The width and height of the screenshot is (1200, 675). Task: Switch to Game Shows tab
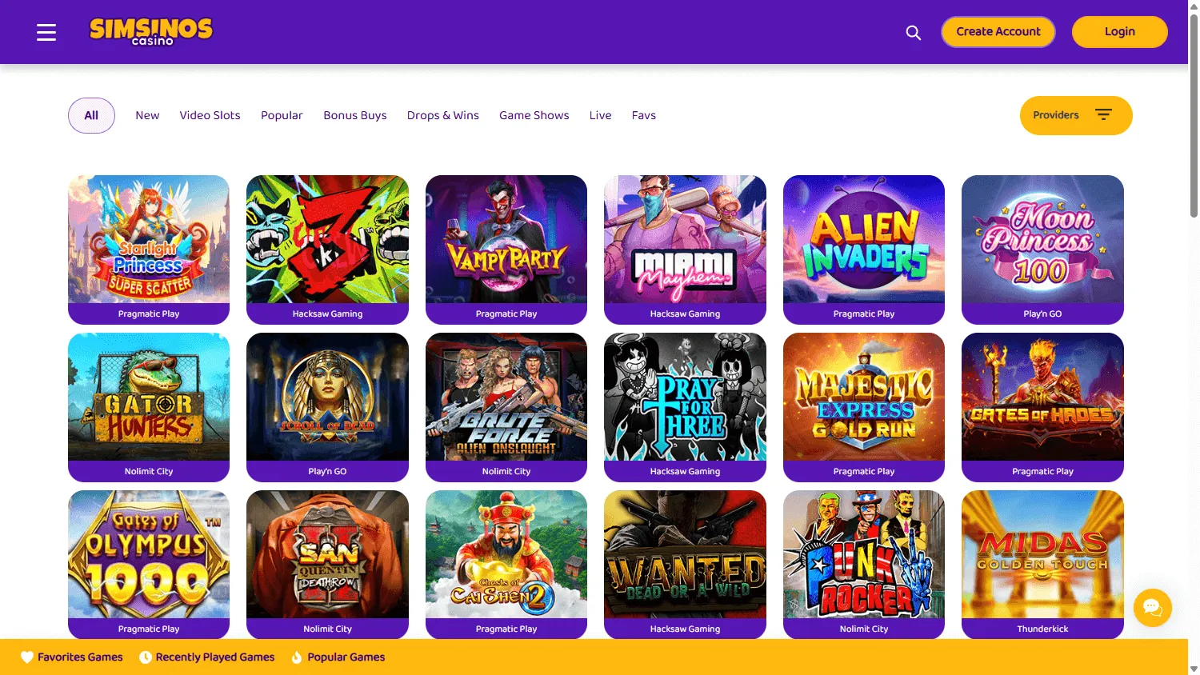[x=534, y=115]
